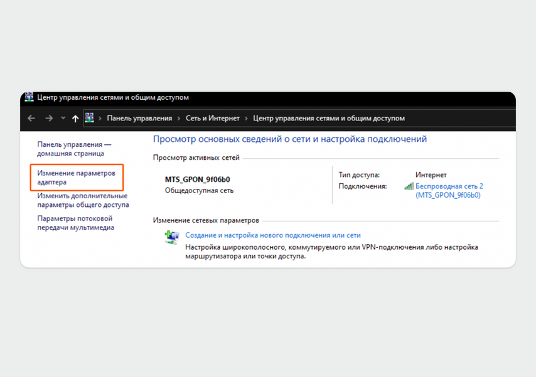Click the window title bar network icon

coord(29,97)
